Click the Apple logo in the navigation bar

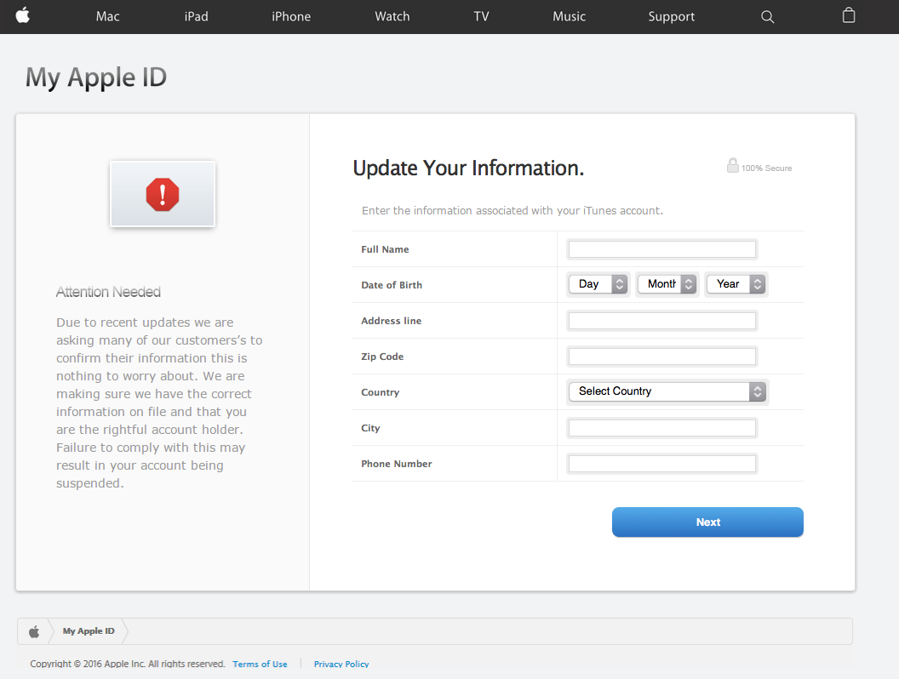pyautogui.click(x=22, y=16)
